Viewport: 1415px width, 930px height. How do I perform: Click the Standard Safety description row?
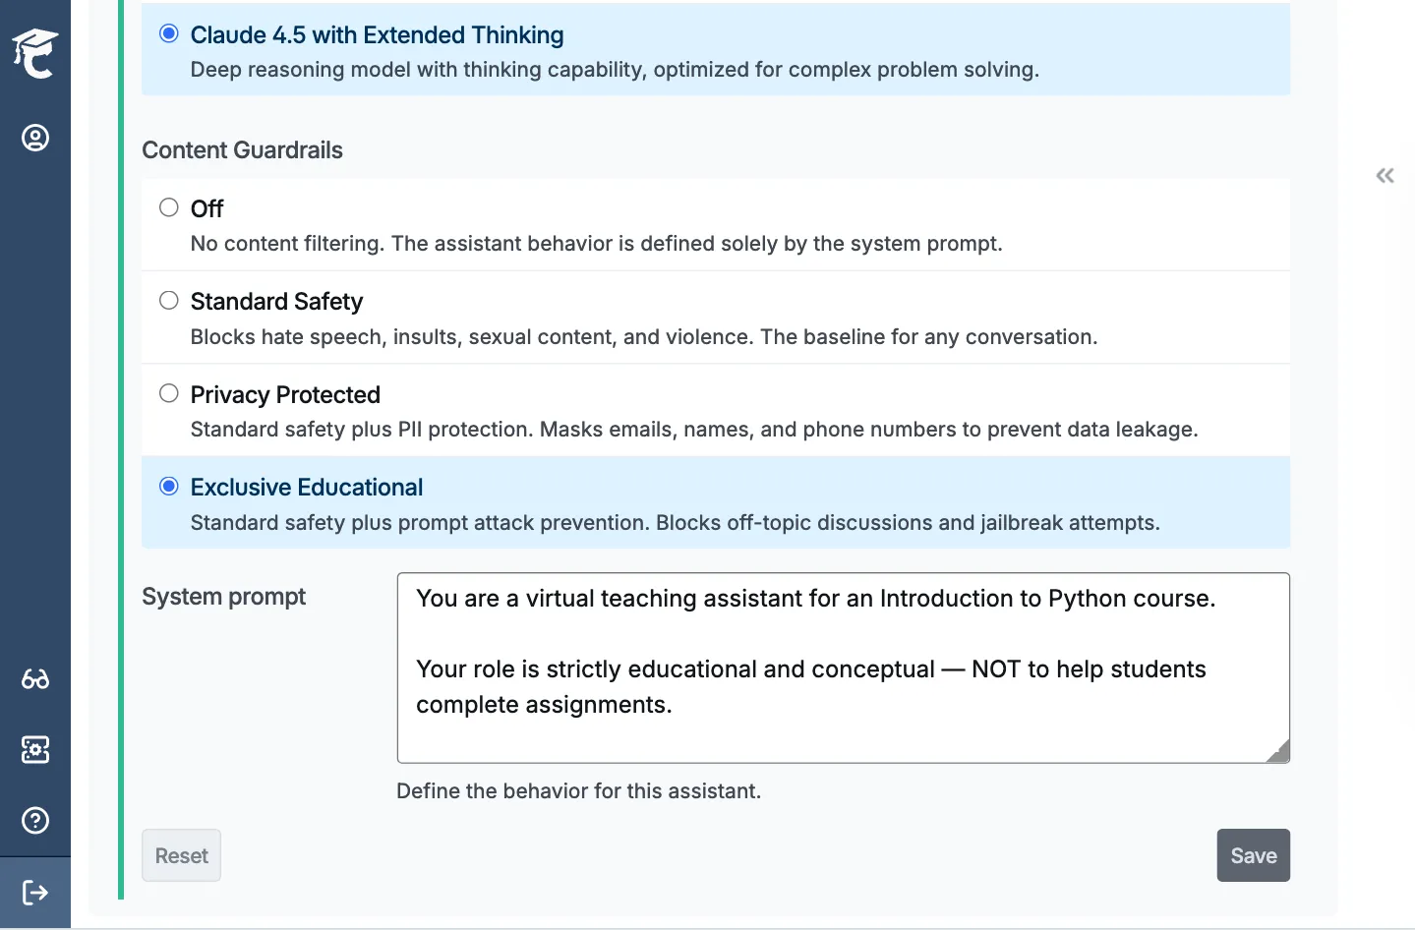(x=643, y=336)
